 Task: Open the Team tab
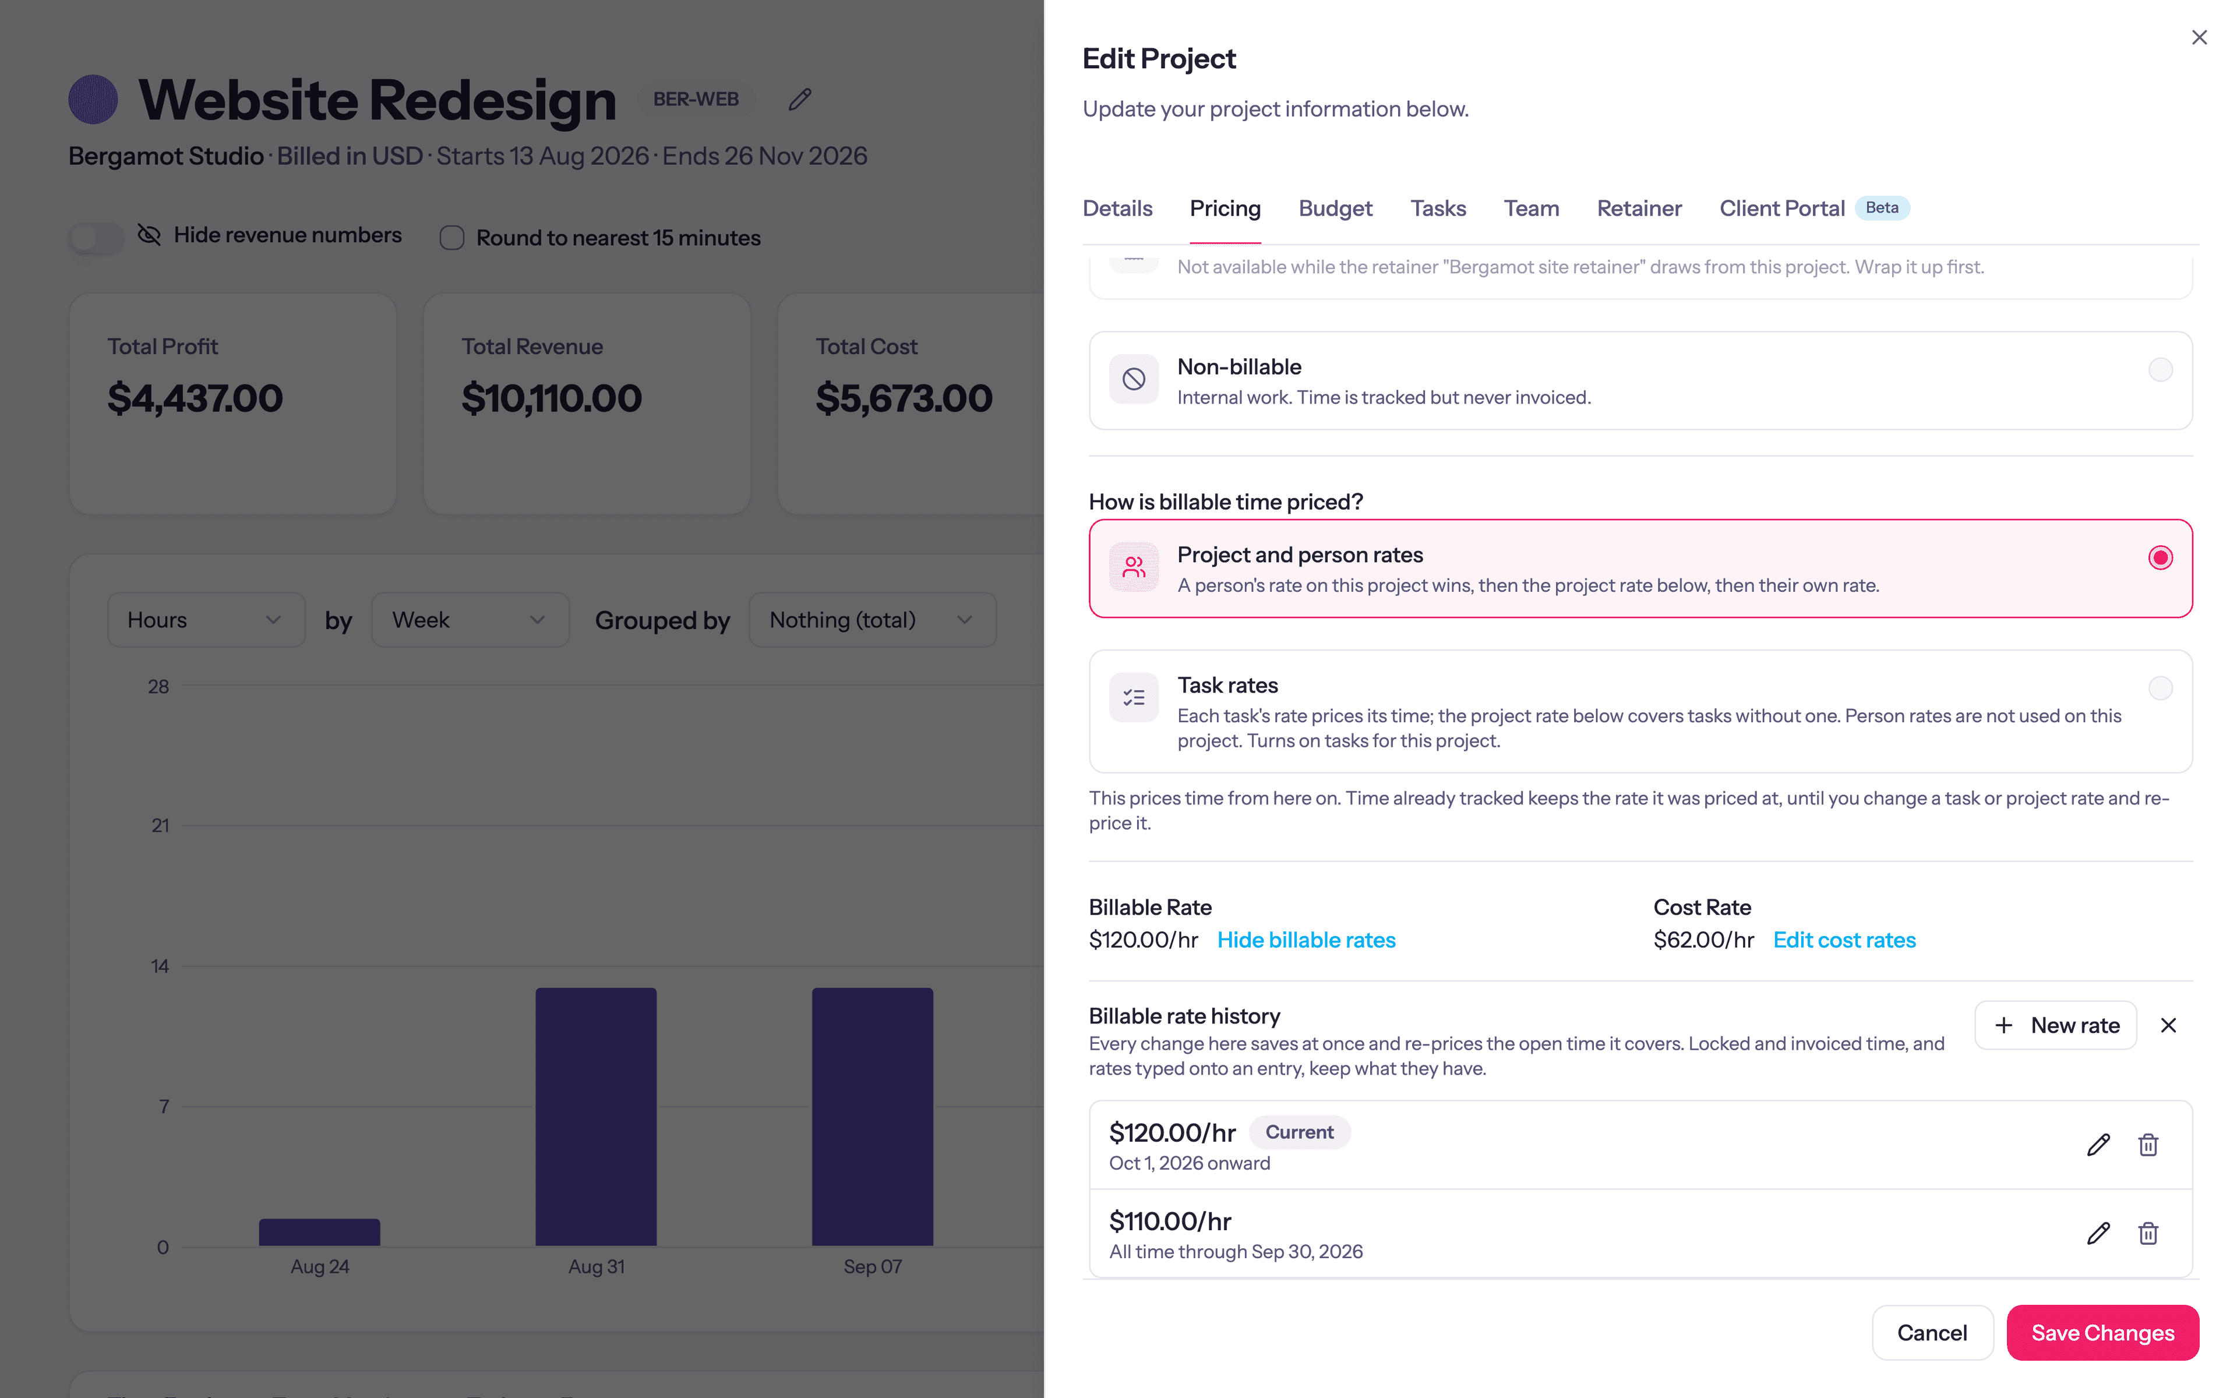1531,208
